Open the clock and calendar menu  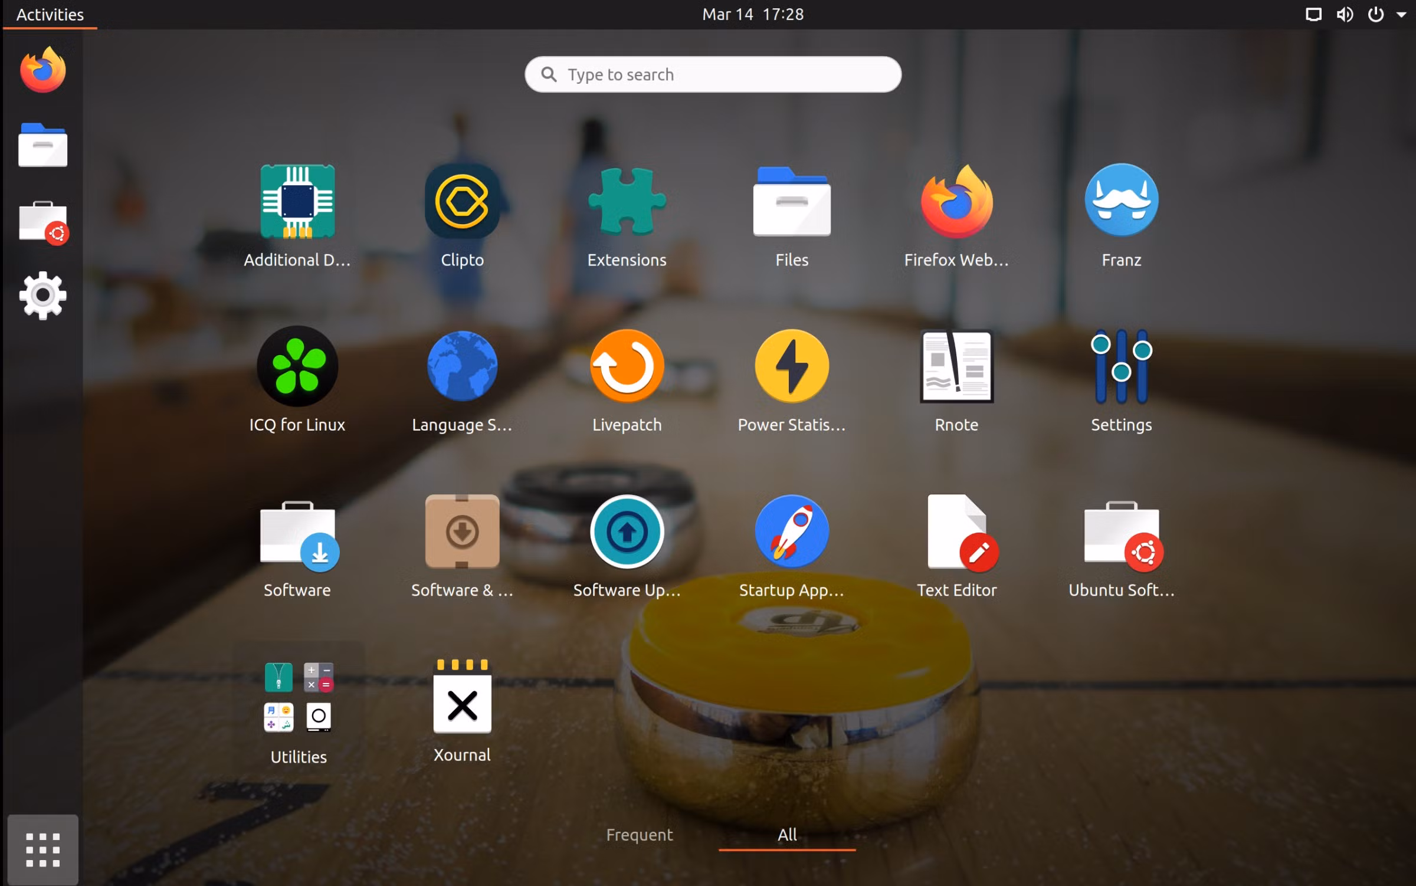(753, 14)
